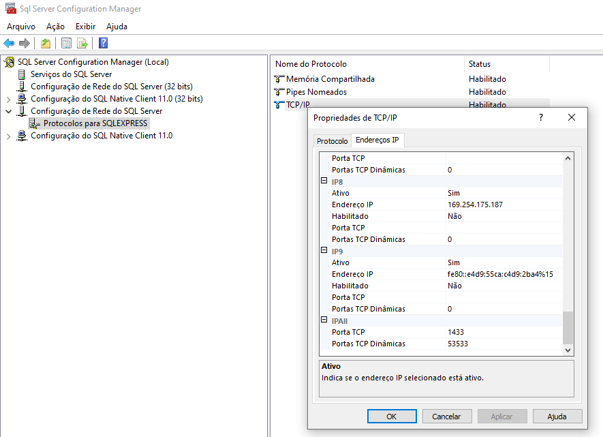Click the SQL Server Configuration Manager (Local) root icon

(10, 62)
